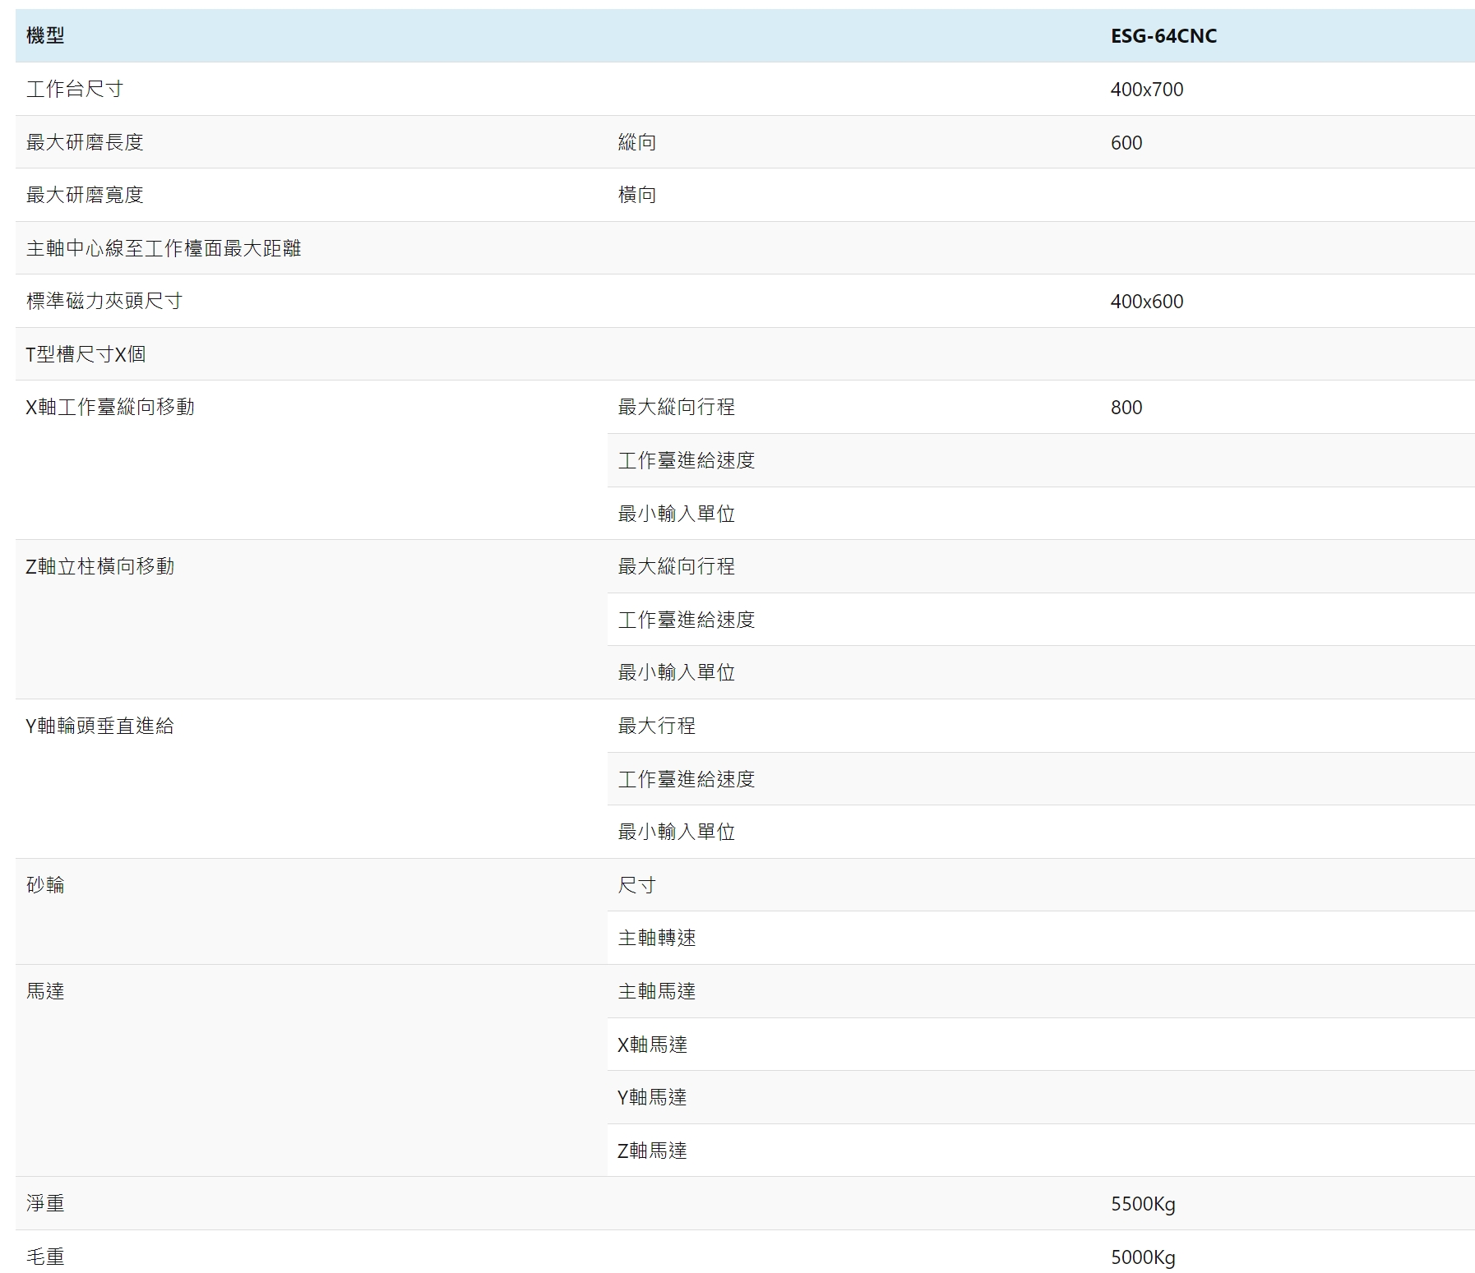Click the 工作台尺寸 row label

coord(75,89)
